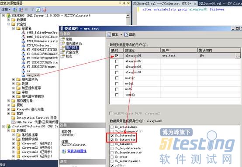Toggle the db_datareader role checkbox
Image resolution: width=242 pixels, height=167 pixels.
[112, 136]
